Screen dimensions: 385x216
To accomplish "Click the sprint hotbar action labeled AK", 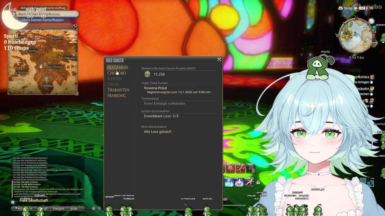I will pos(249,182).
